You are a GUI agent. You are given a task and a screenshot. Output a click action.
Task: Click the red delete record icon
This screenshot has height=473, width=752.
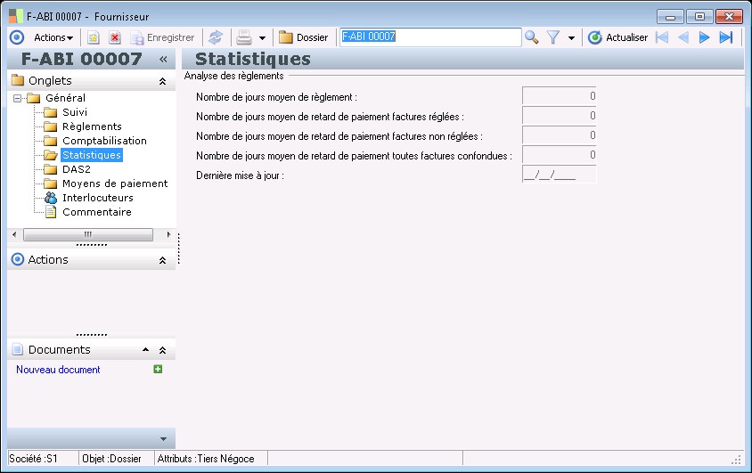(x=115, y=37)
